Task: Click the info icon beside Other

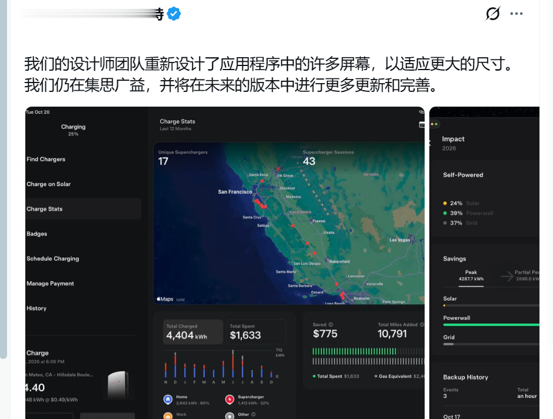Action: (253, 414)
